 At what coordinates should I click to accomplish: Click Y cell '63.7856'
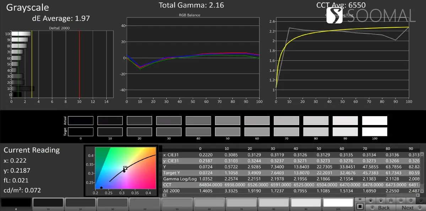pos(393,167)
